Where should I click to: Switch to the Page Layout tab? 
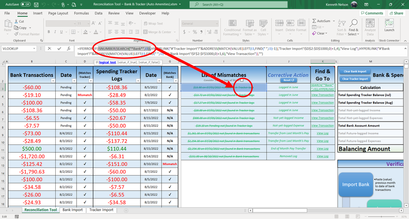pyautogui.click(x=58, y=13)
